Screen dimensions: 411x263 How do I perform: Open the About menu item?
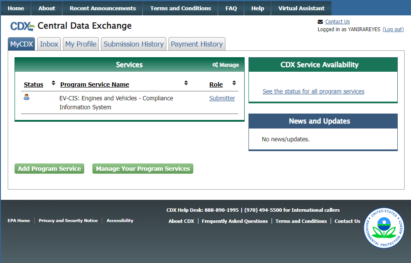point(47,9)
